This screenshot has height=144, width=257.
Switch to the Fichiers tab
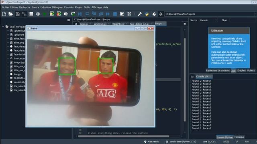(x=251, y=70)
